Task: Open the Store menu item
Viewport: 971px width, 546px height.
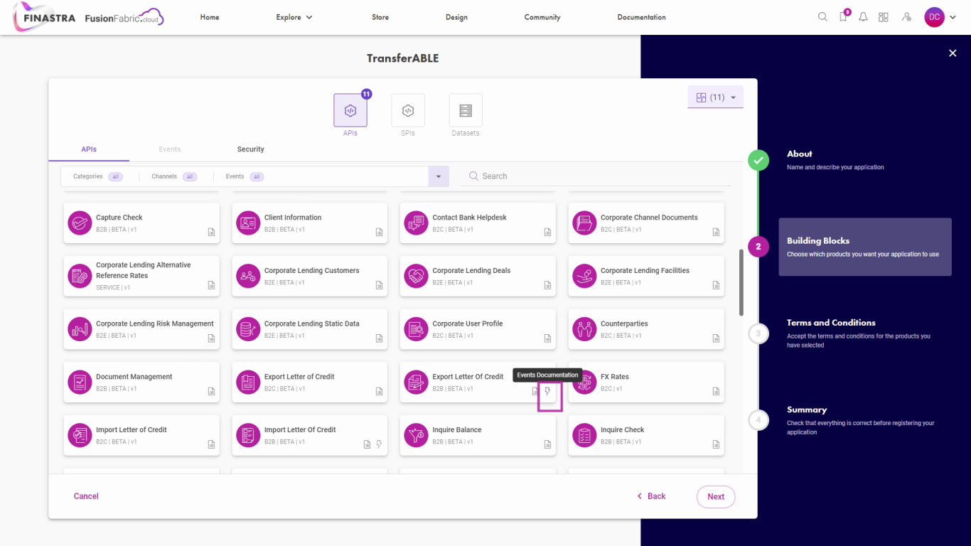Action: tap(380, 17)
